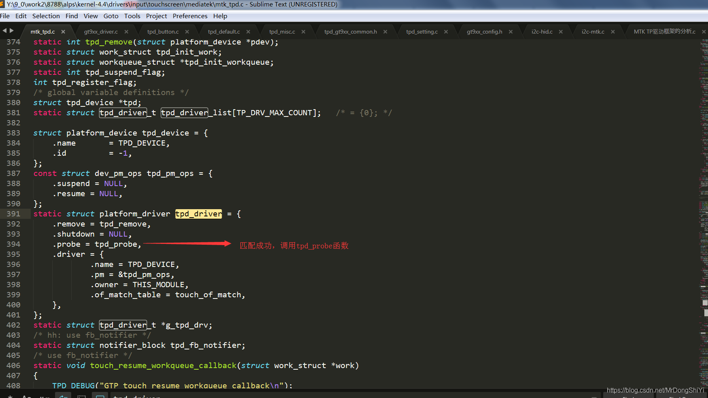Click line number 391 in gutter
The width and height of the screenshot is (708, 398).
pyautogui.click(x=13, y=214)
